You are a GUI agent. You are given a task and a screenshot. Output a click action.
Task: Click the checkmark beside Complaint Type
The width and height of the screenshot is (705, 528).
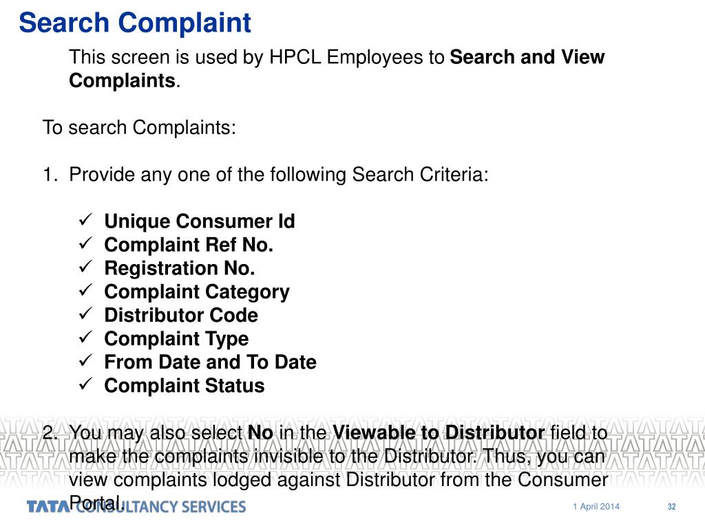point(85,337)
